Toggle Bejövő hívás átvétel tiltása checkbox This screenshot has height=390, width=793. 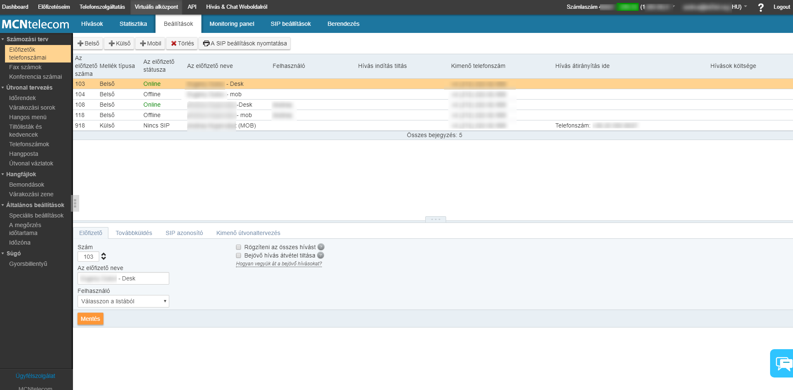tap(238, 255)
